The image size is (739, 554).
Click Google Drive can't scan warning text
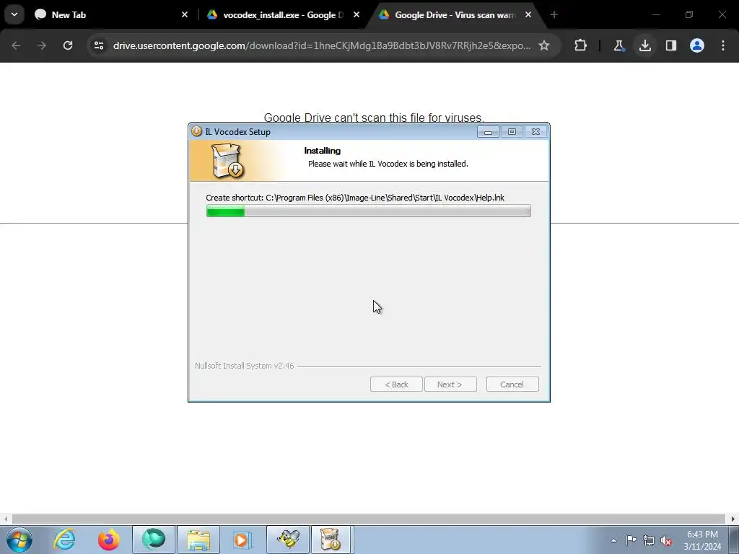pos(374,118)
